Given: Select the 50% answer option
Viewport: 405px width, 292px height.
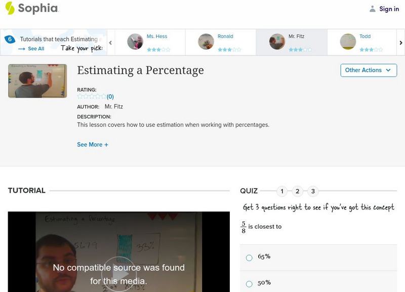Looking at the screenshot, I should pyautogui.click(x=249, y=284).
